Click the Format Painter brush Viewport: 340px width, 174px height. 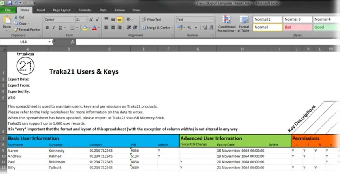click(16, 30)
